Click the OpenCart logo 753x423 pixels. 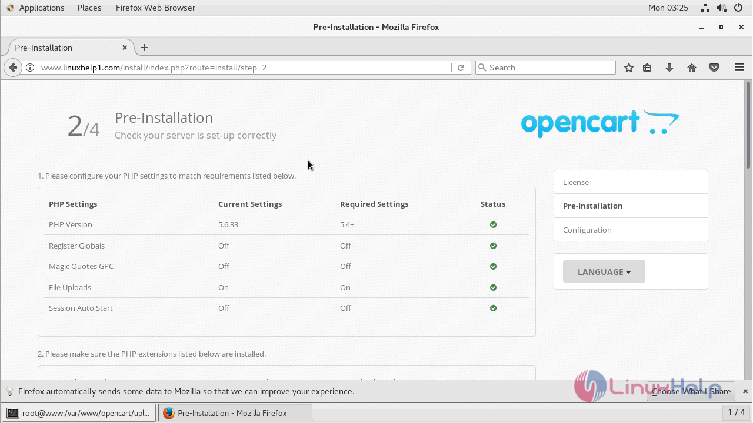tap(599, 123)
